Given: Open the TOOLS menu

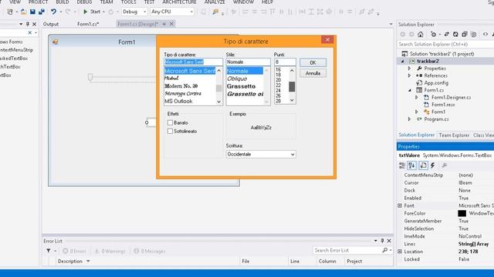Looking at the screenshot, I should [129, 2].
